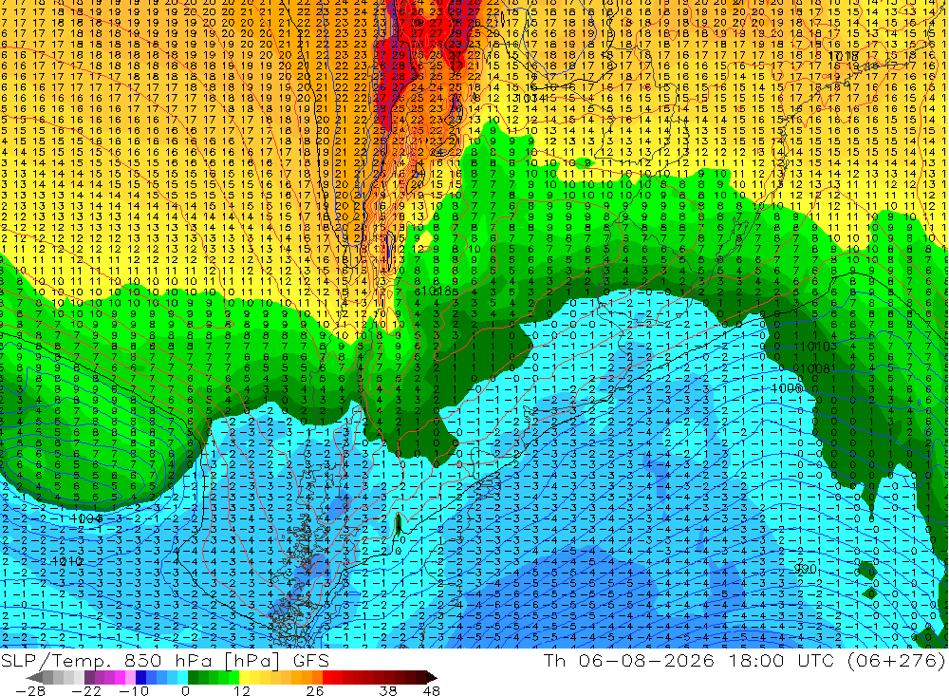Click the 48 legend label

(432, 691)
